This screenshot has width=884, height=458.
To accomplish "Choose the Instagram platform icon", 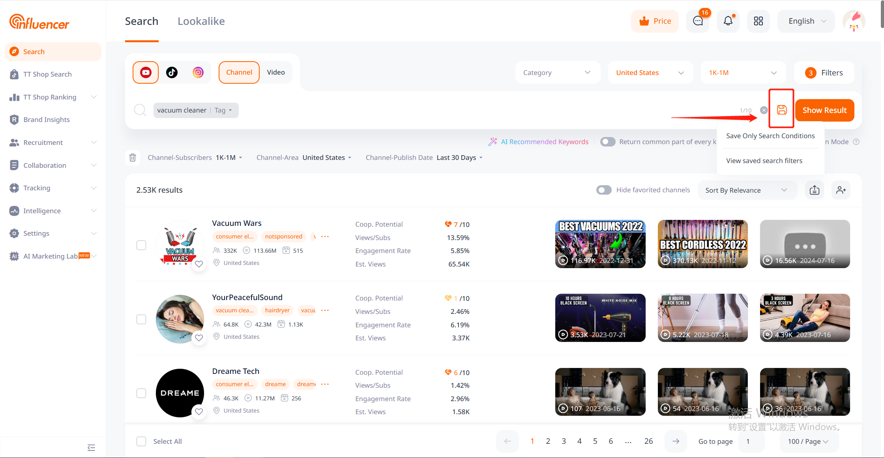I will pos(198,72).
